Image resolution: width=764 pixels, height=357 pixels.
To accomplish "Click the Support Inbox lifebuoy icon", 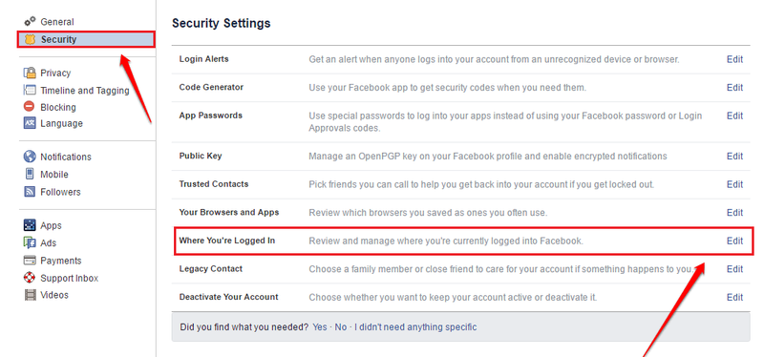I will click(x=31, y=278).
